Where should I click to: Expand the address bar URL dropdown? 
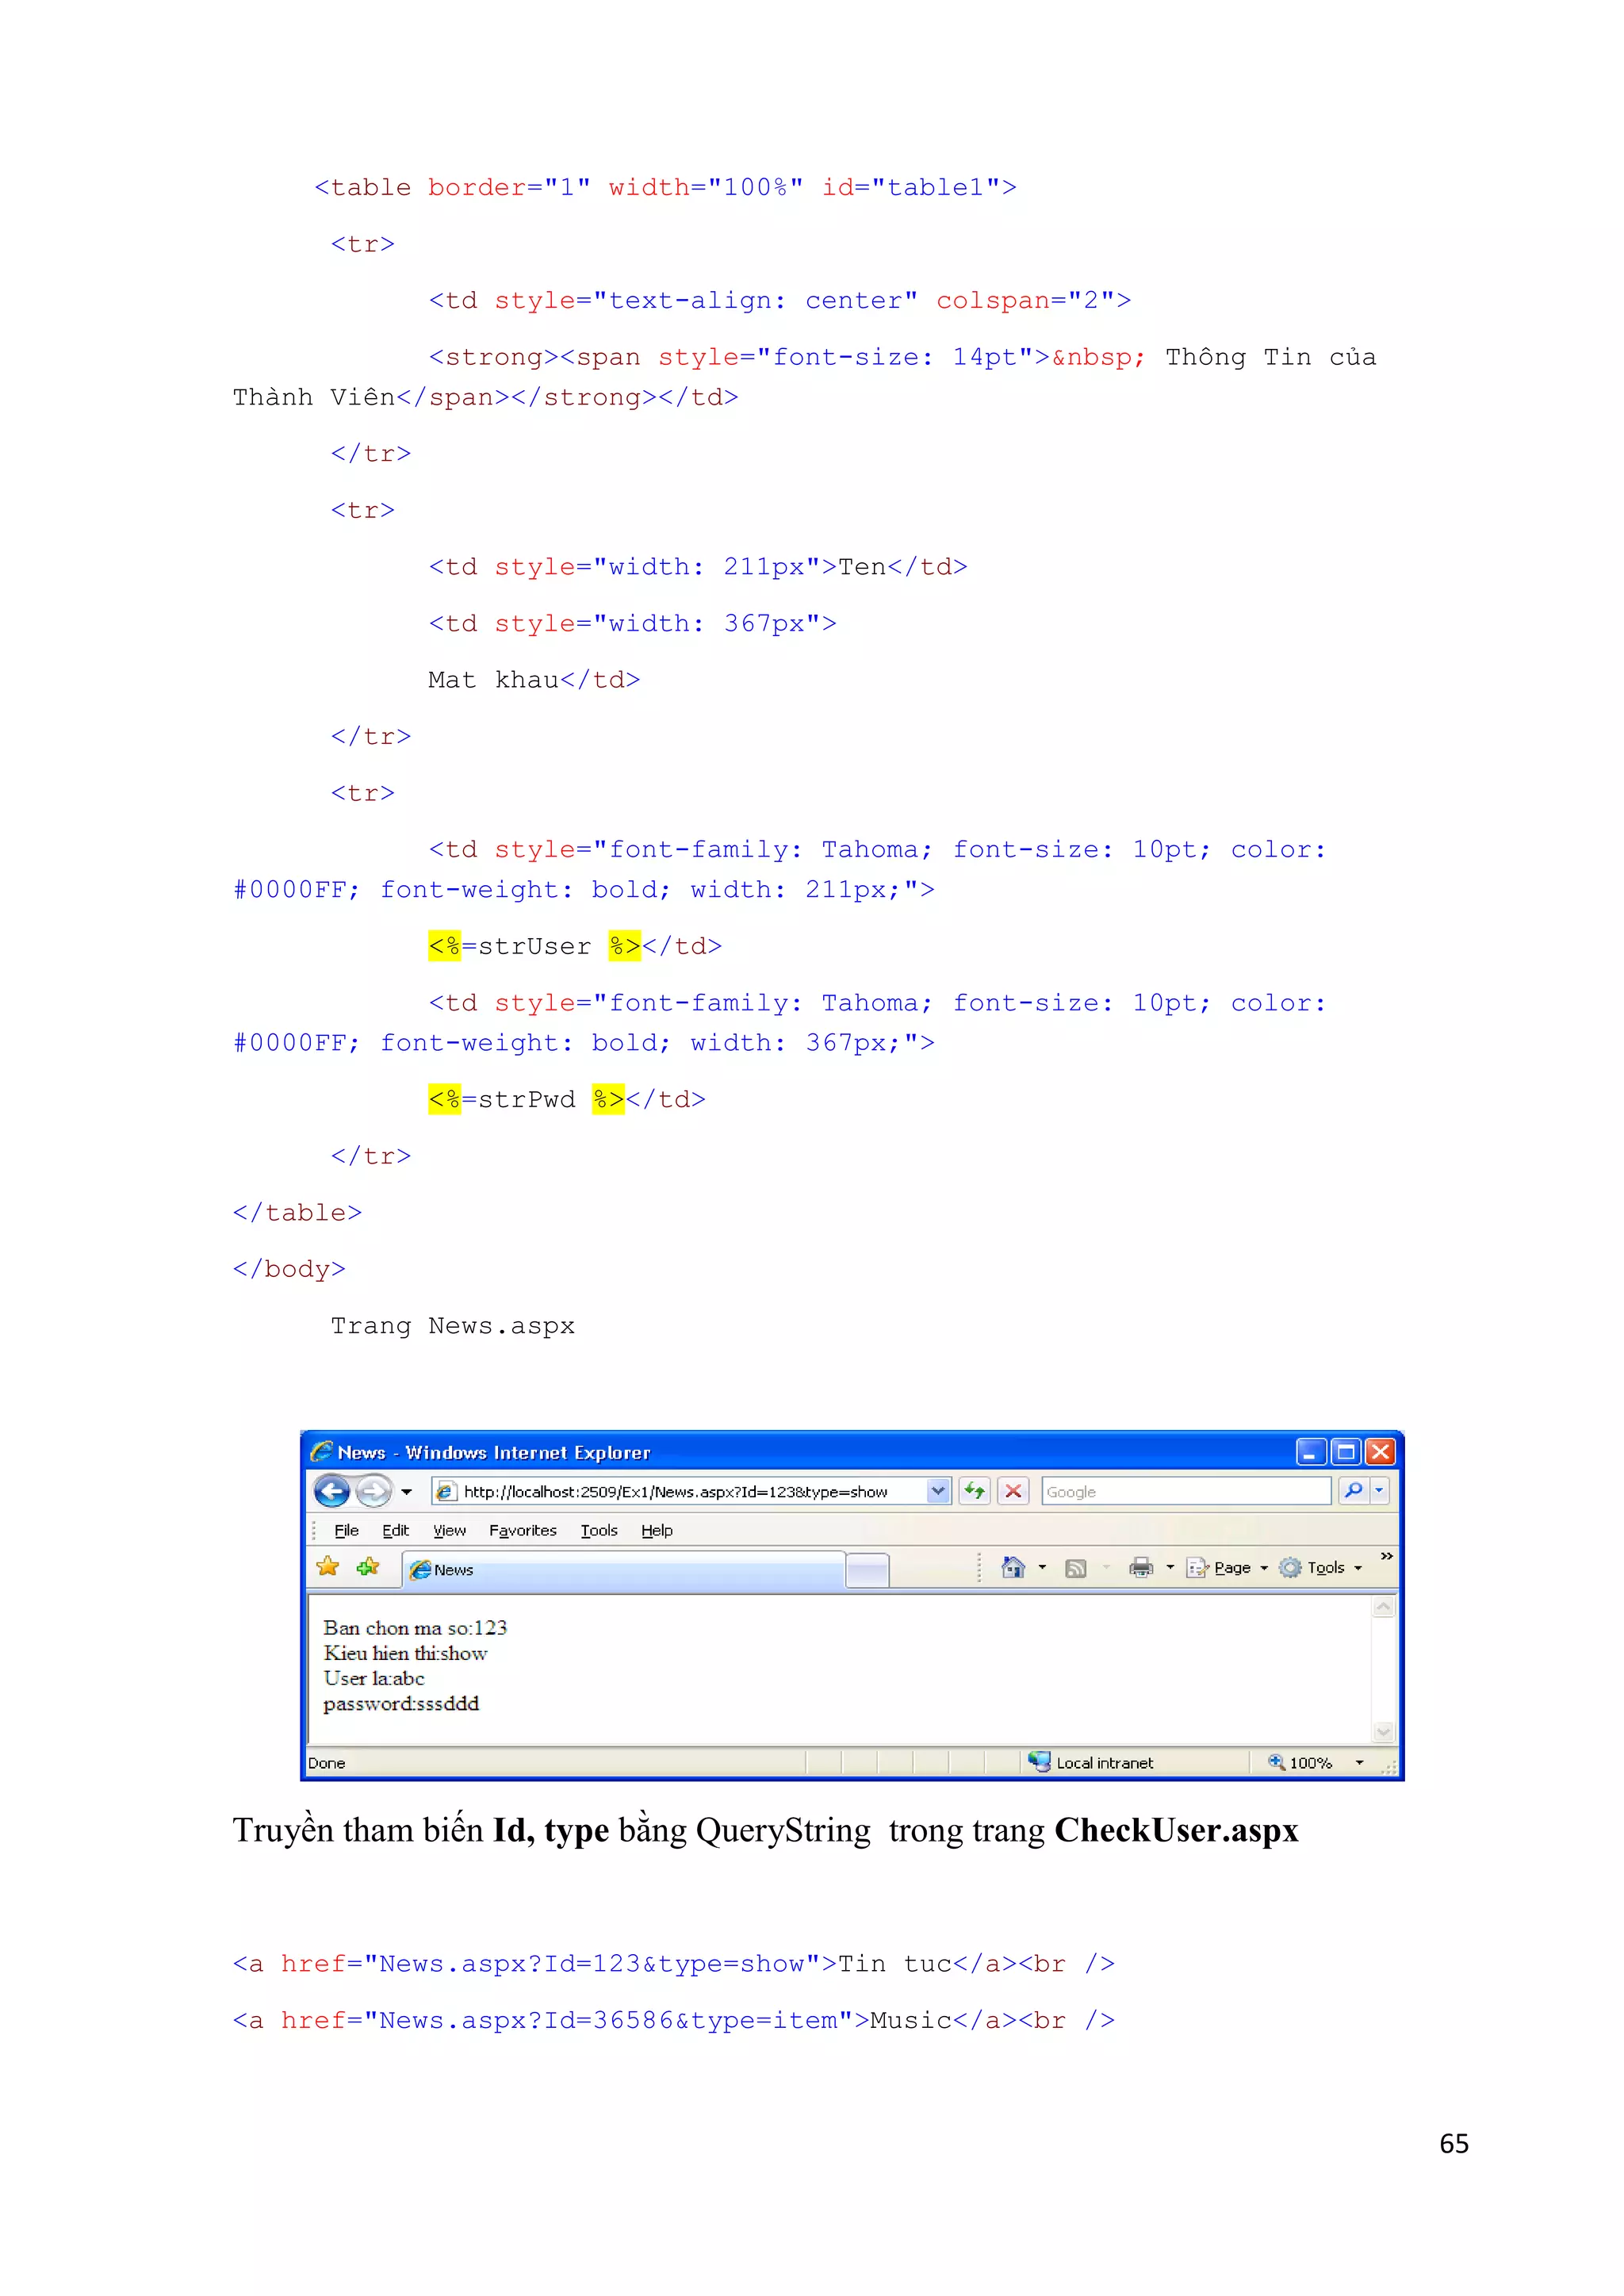click(x=937, y=1491)
